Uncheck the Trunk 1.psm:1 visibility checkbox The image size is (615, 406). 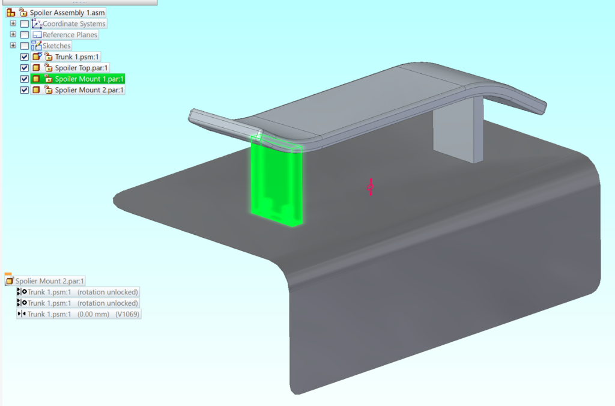pos(25,56)
